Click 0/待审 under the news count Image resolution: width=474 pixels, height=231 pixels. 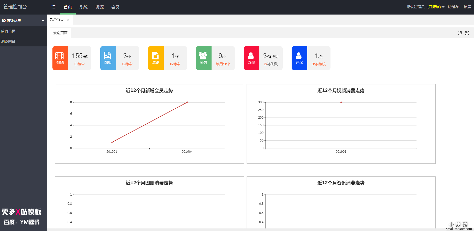pos(175,64)
